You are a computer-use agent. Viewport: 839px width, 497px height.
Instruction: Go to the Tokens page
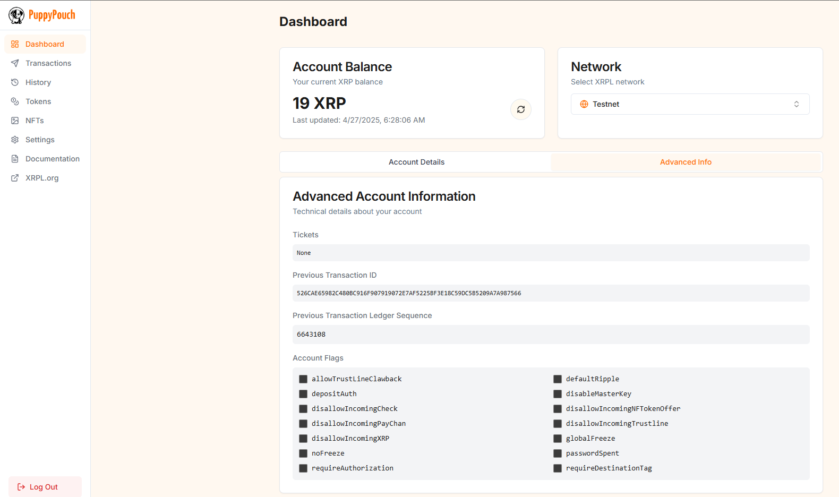(45, 101)
